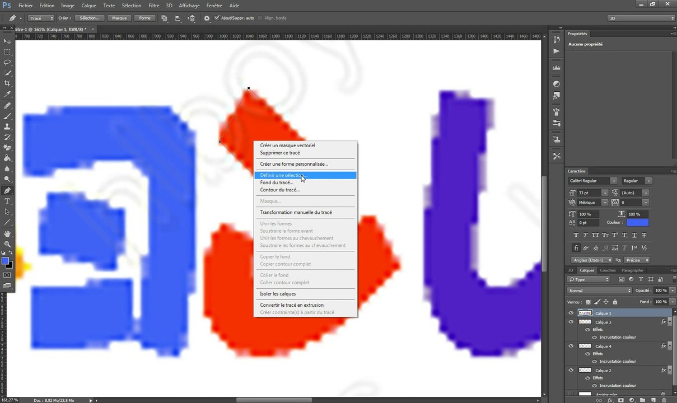Filter layers by type (T) icon
Image resolution: width=677 pixels, height=403 pixels.
tap(641, 279)
